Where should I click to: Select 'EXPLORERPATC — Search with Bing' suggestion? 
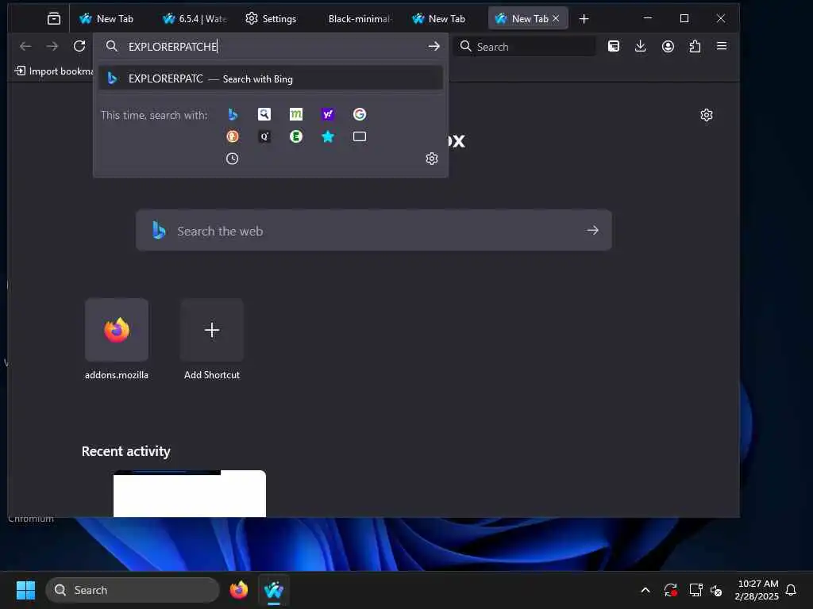tap(271, 79)
